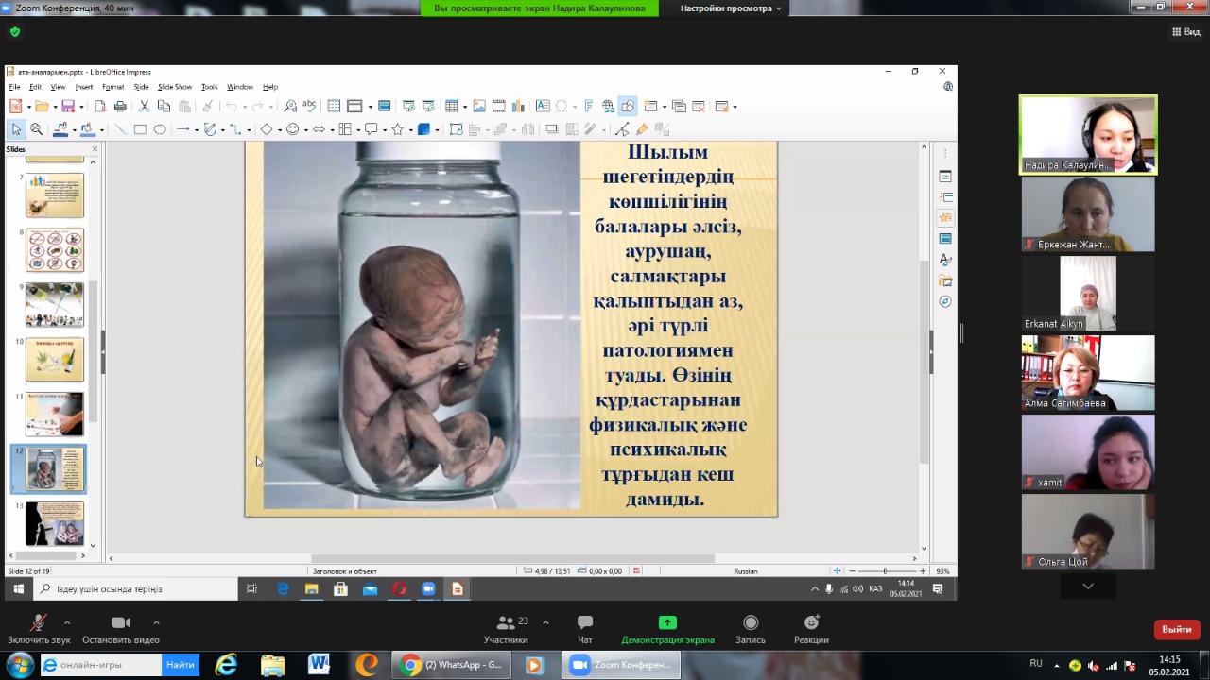
Task: Open Настройки просмотра dropdown
Action: pyautogui.click(x=731, y=8)
